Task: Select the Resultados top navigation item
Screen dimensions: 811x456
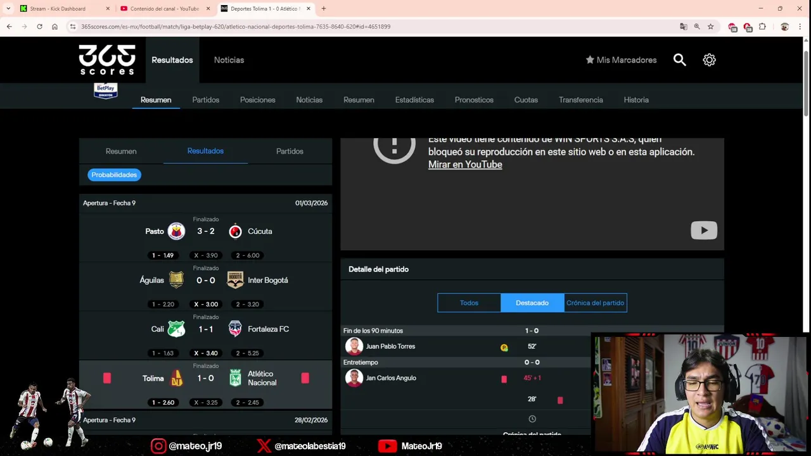Action: coord(172,60)
